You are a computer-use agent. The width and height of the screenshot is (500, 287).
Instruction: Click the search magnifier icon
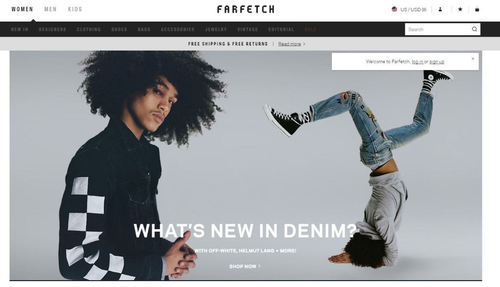(475, 29)
